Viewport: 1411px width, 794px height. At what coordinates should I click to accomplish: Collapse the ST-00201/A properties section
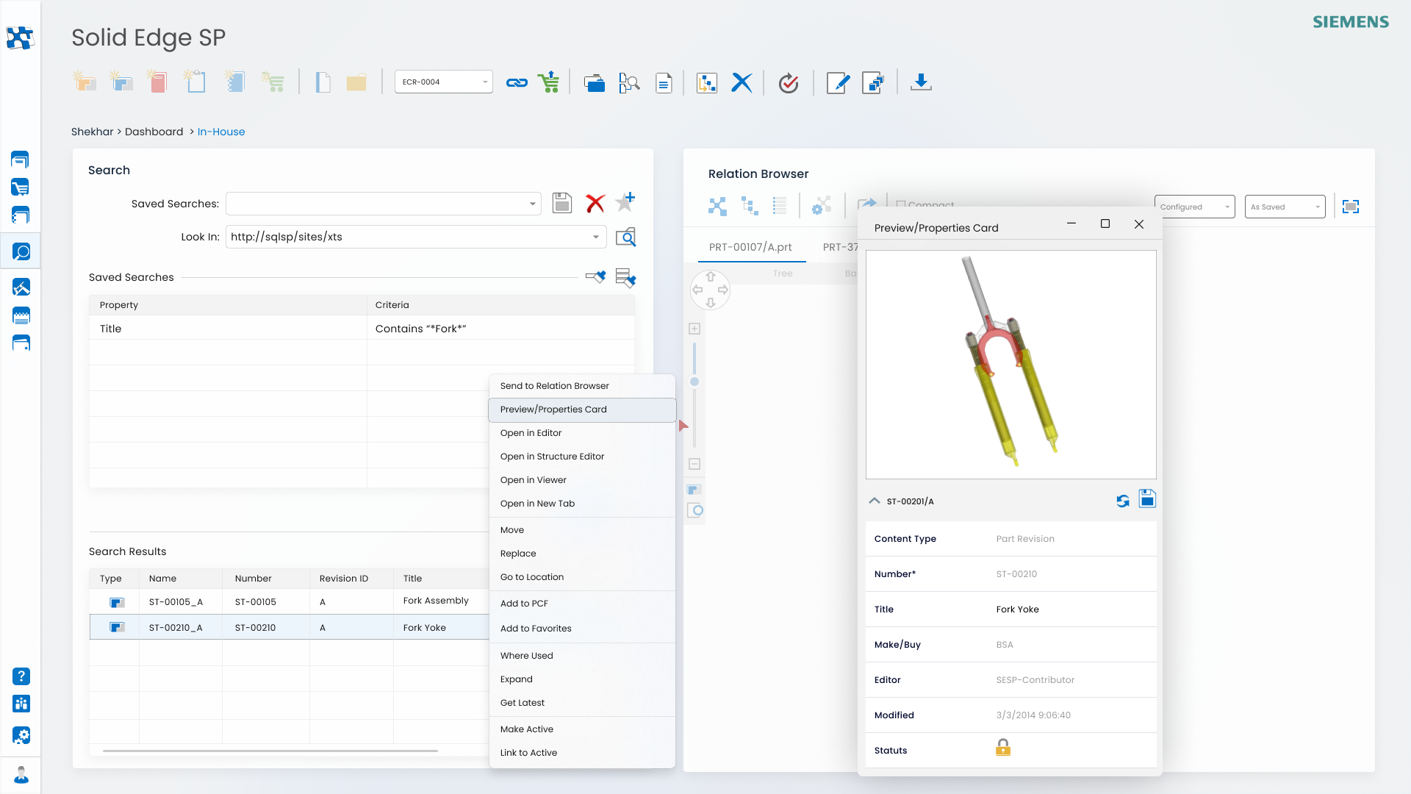875,501
